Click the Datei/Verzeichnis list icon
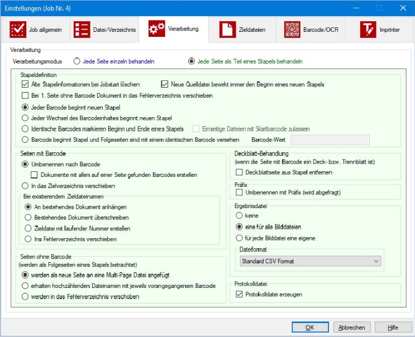This screenshot has height=337, width=415. click(82, 30)
